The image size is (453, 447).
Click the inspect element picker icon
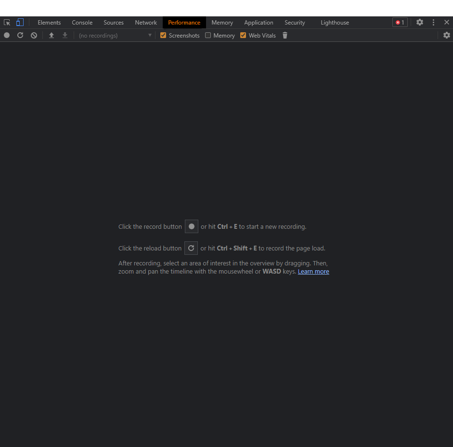[7, 23]
